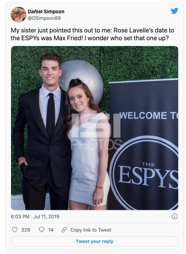Open replies via the speech bubble icon
The width and height of the screenshot is (186, 254).
pyautogui.click(x=42, y=230)
